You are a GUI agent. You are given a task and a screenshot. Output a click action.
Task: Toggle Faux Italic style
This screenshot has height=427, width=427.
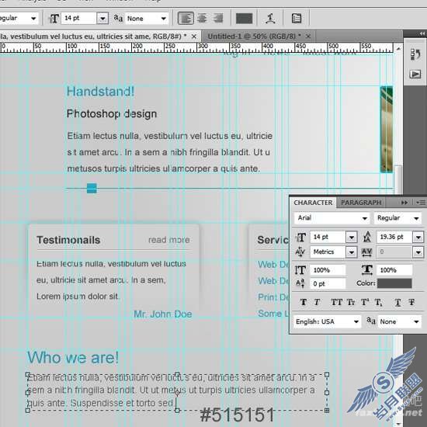(317, 302)
